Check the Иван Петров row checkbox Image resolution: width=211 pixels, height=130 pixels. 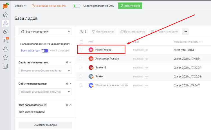(81, 50)
